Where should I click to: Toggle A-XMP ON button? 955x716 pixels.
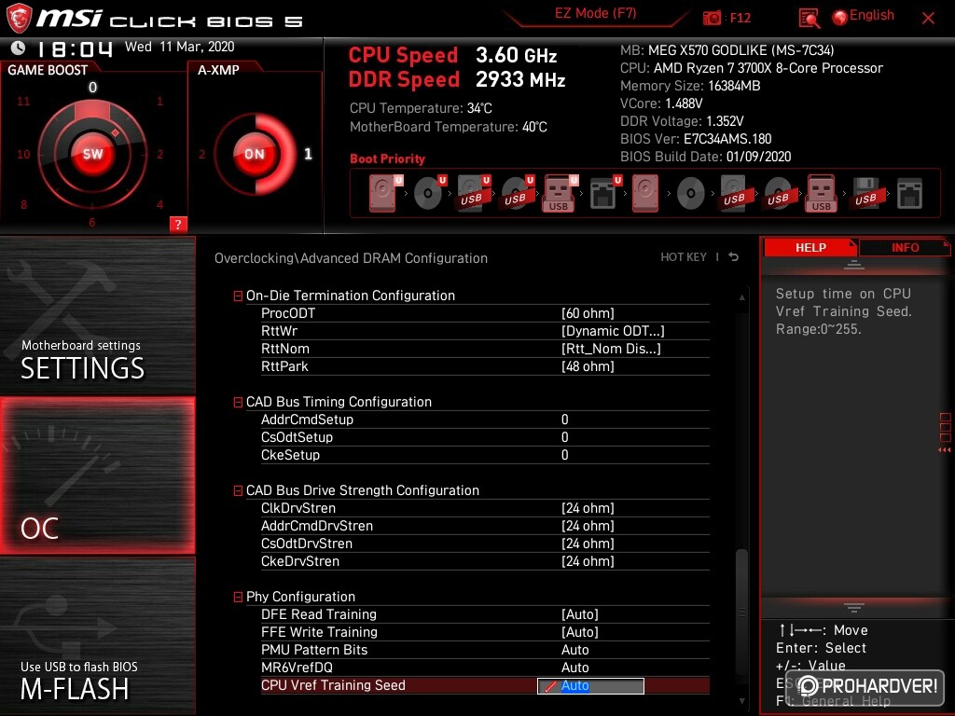point(255,154)
